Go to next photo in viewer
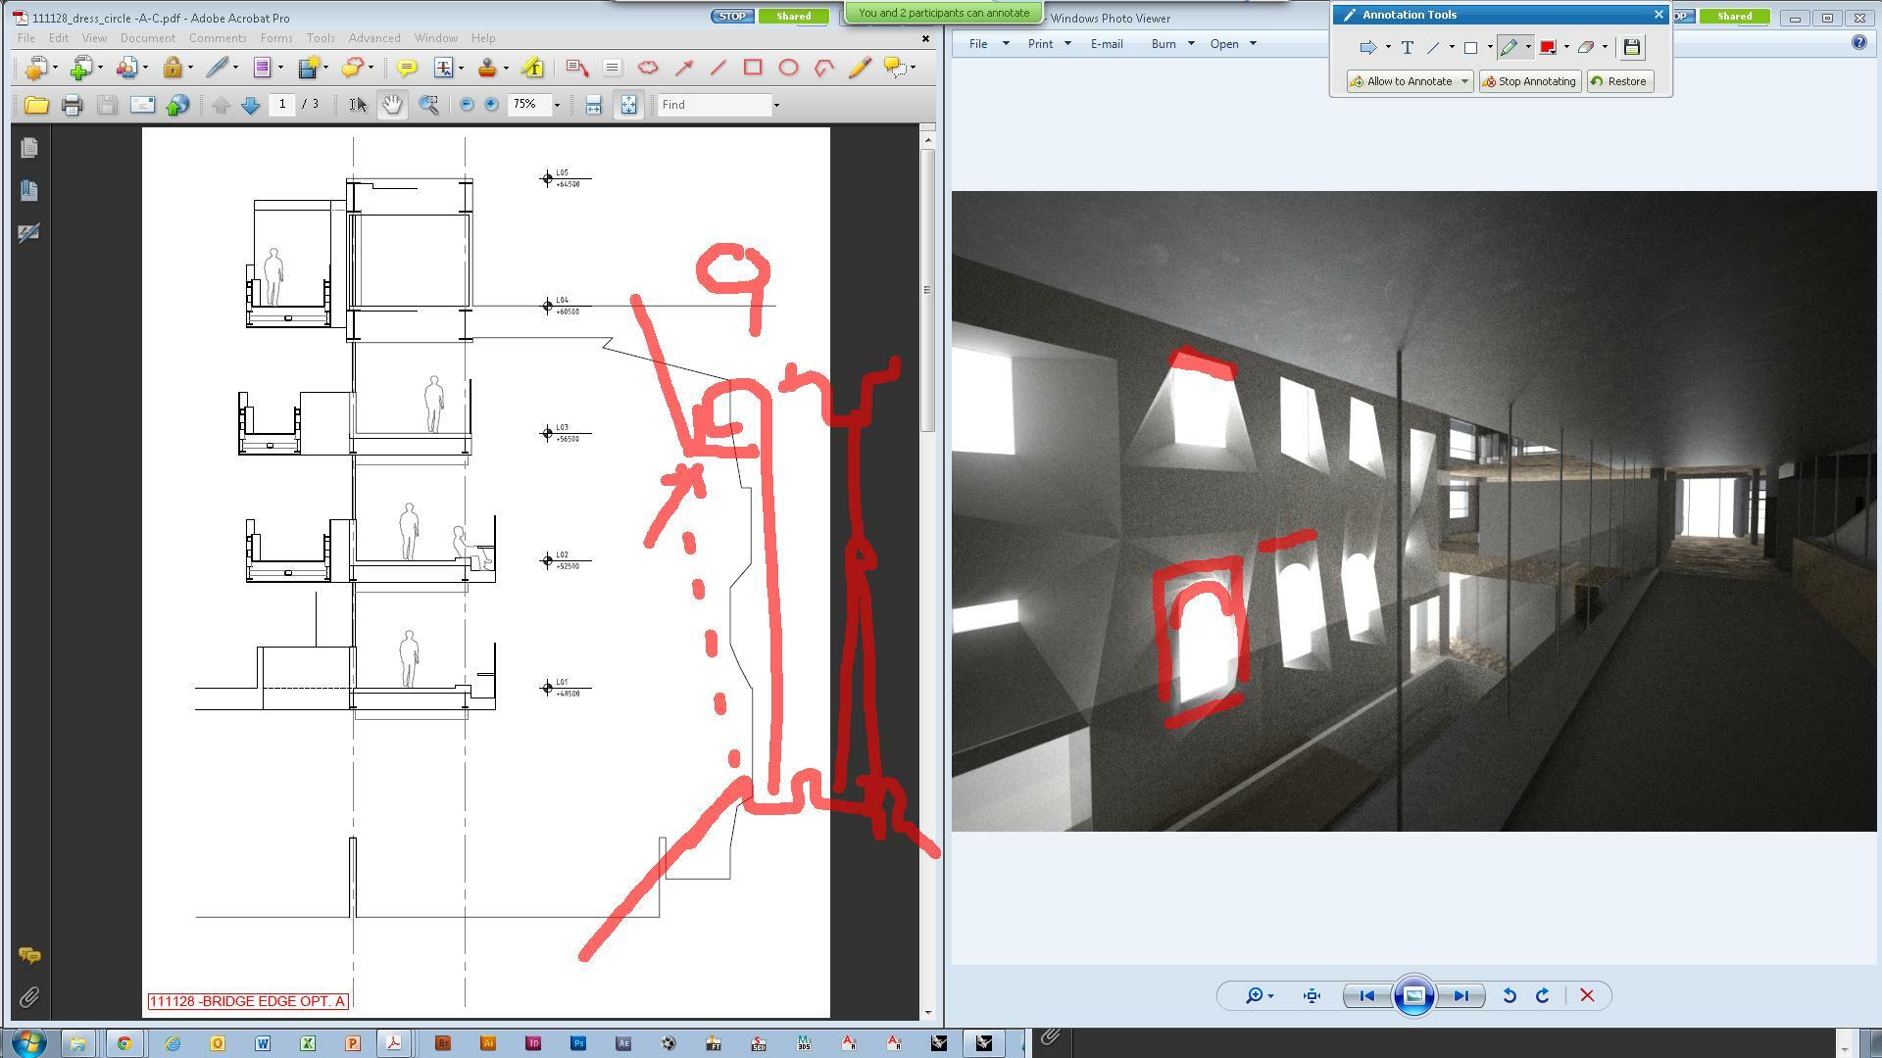Viewport: 1882px width, 1058px height. click(x=1461, y=996)
